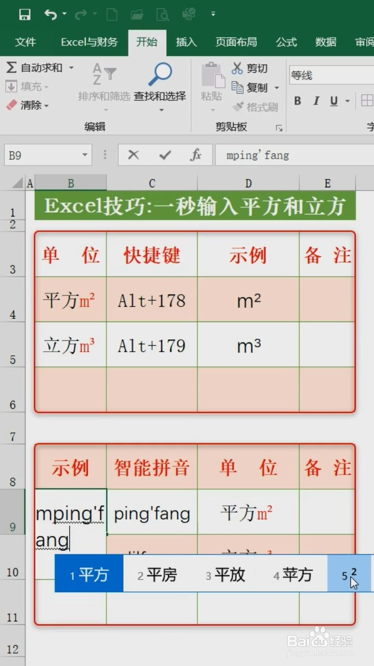Choose IME candidate 5 superscript ²
The height and width of the screenshot is (666, 374).
pyautogui.click(x=350, y=574)
